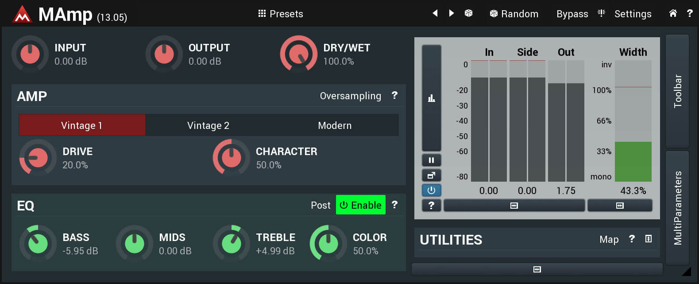The image size is (699, 284).
Task: Click the Out meter reading 1.75
Action: pyautogui.click(x=566, y=191)
